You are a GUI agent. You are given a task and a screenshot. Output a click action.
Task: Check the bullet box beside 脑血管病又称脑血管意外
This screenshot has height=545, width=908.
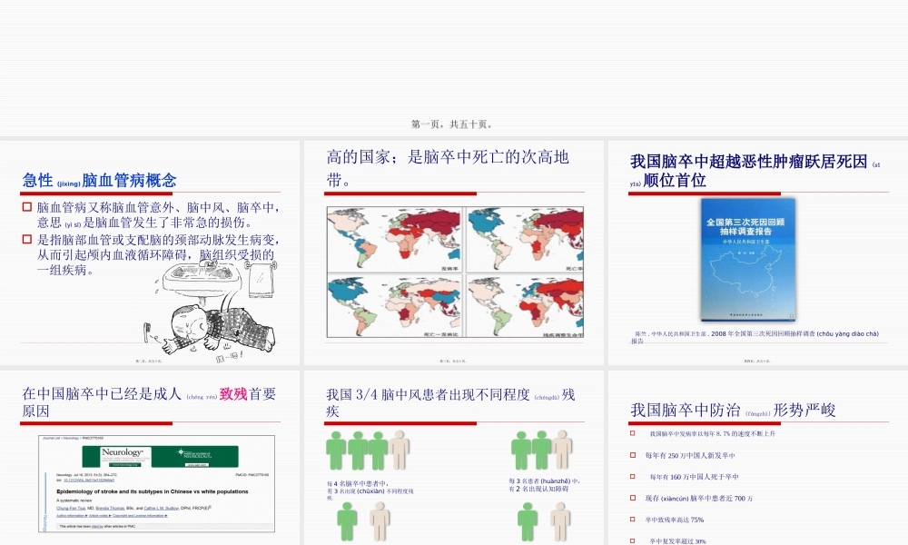[25, 207]
